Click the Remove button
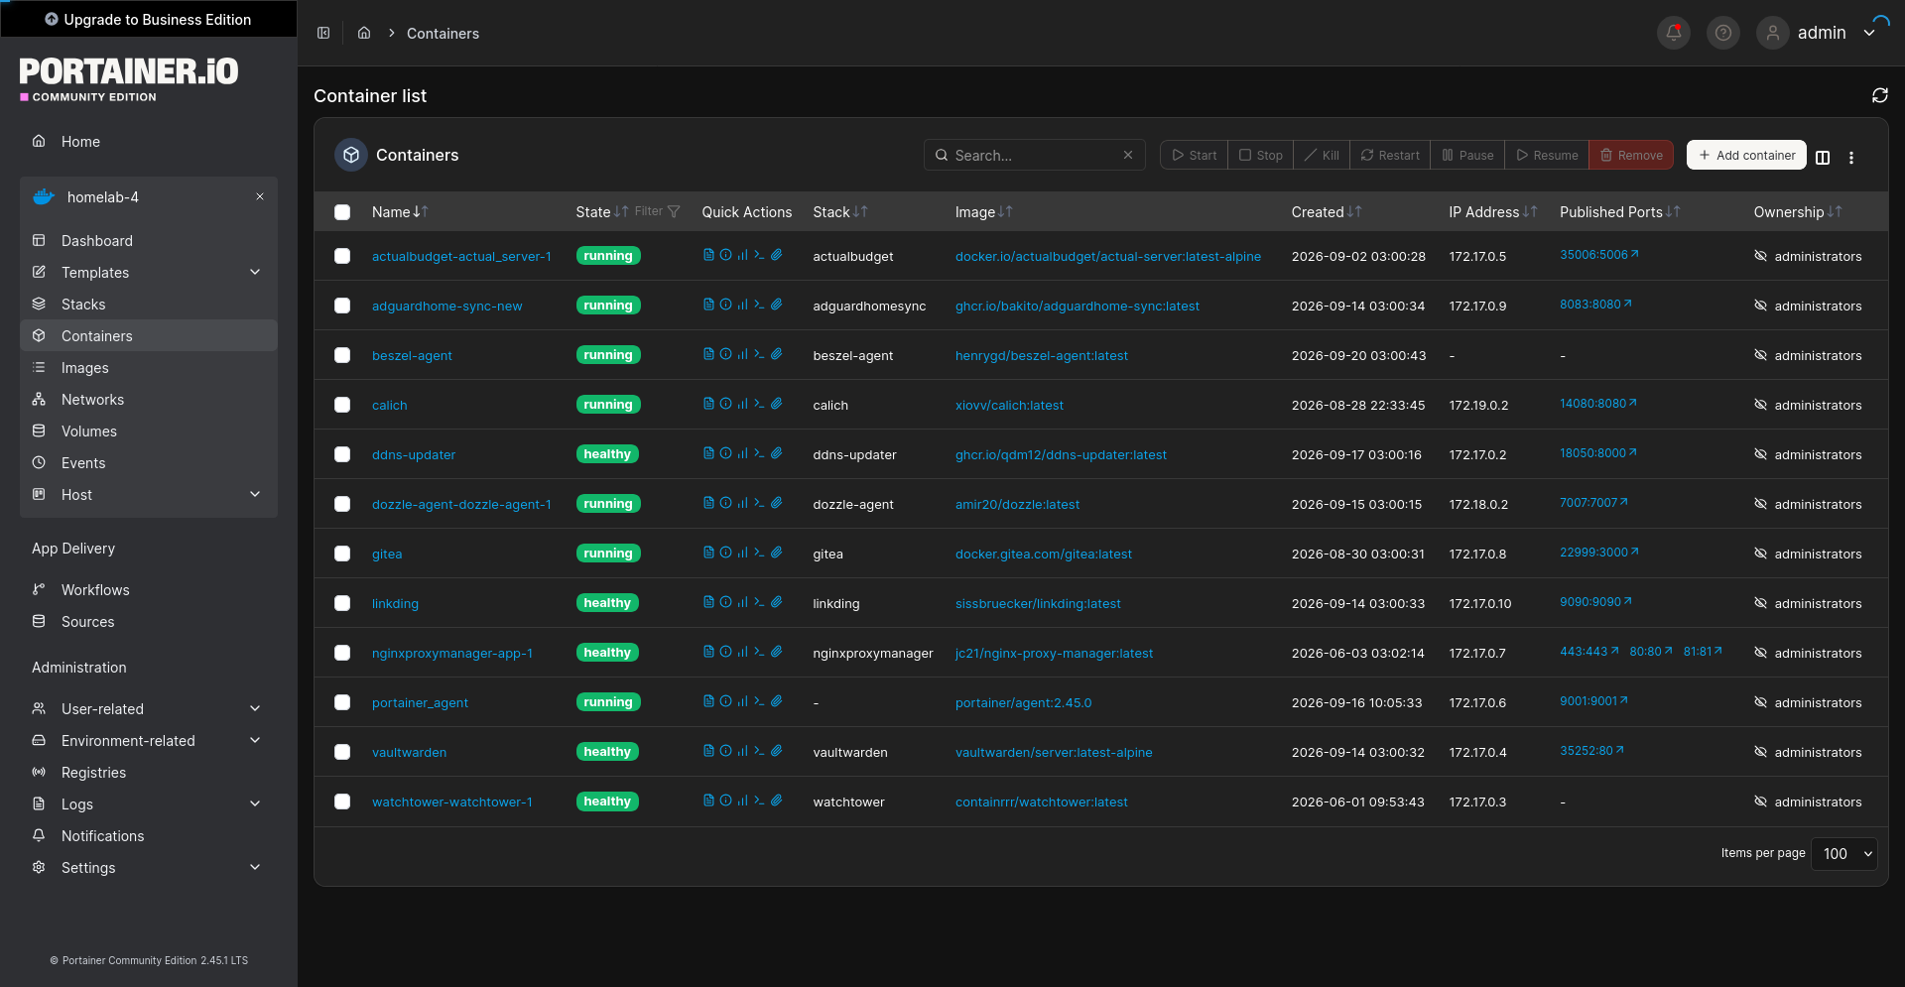1905x987 pixels. 1631,155
